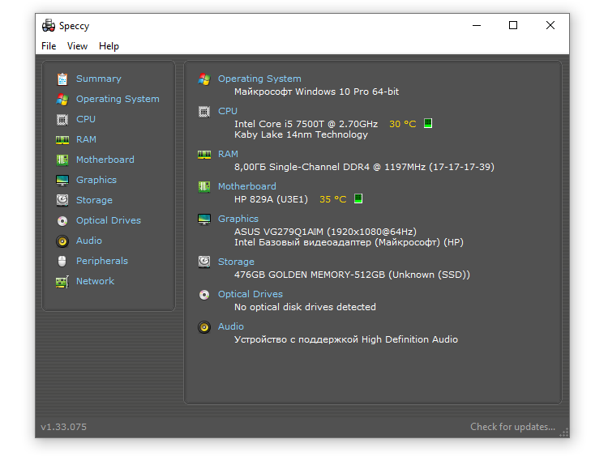
Task: Open Audio via speaker icon in sidebar
Action: [62, 241]
